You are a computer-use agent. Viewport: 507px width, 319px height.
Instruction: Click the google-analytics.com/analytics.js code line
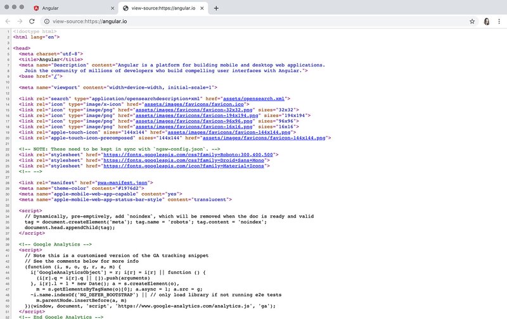tap(150, 306)
